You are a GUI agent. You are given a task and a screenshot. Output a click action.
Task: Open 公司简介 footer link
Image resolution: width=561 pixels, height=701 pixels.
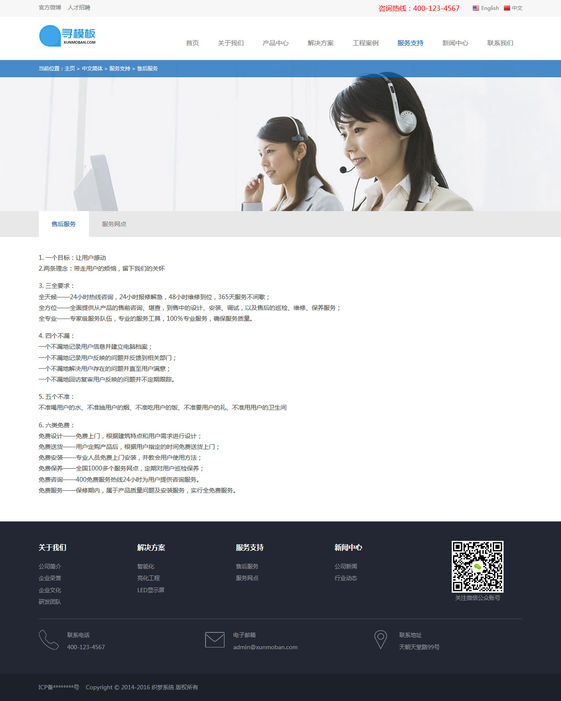(50, 566)
